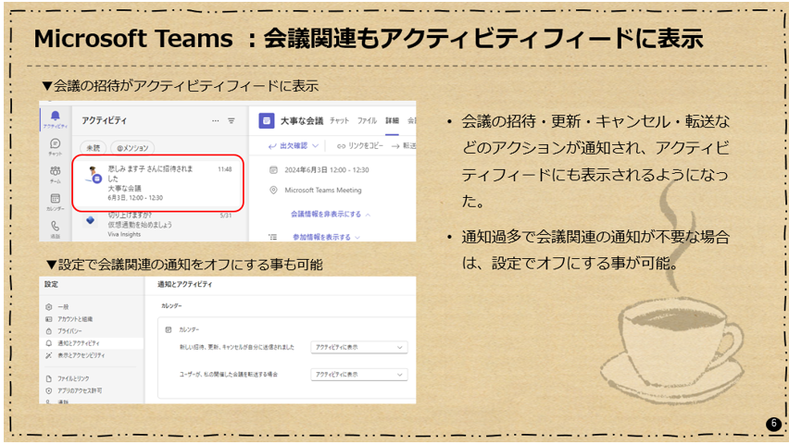789x445 pixels.
Task: Switch to the チャット tab of the meeting
Action: pos(339,120)
